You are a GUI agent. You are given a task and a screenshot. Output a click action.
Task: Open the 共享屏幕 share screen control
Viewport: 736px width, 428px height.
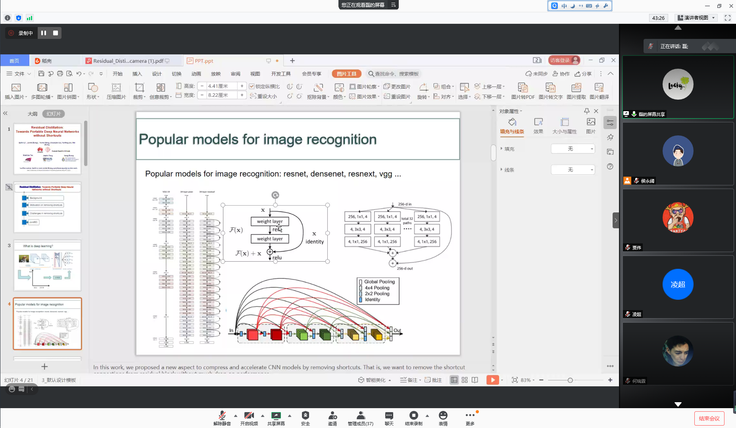point(276,416)
